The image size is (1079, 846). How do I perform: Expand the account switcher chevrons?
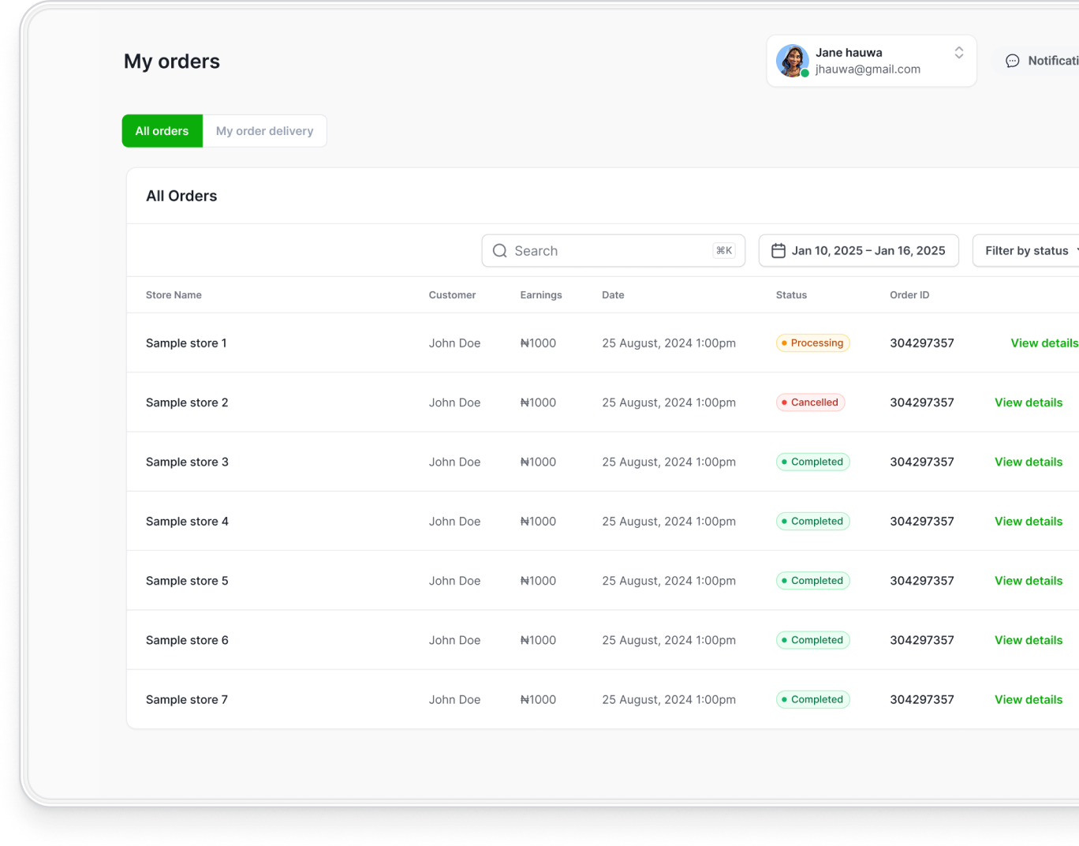[958, 53]
